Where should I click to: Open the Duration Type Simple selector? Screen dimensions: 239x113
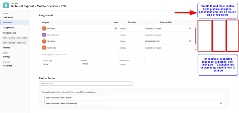tap(46, 64)
